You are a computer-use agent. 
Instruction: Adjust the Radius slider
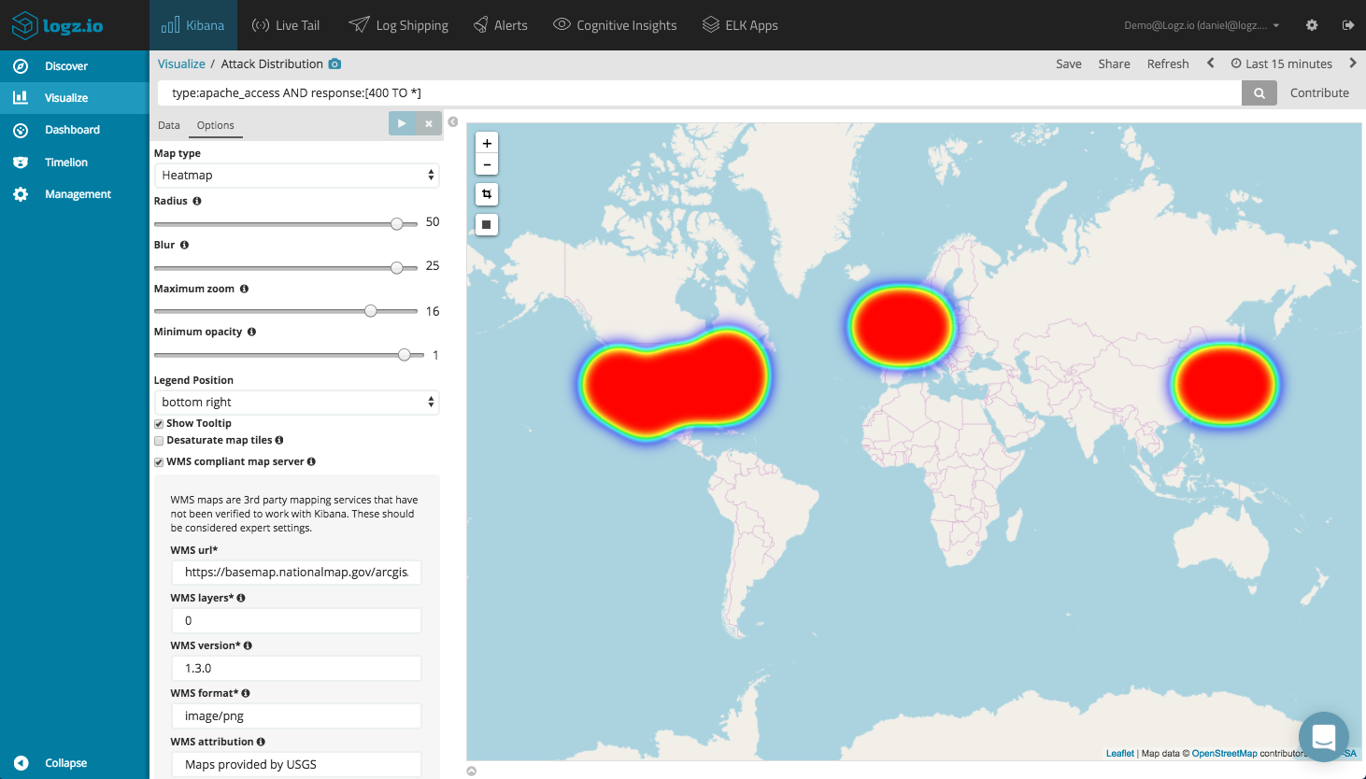coord(397,224)
